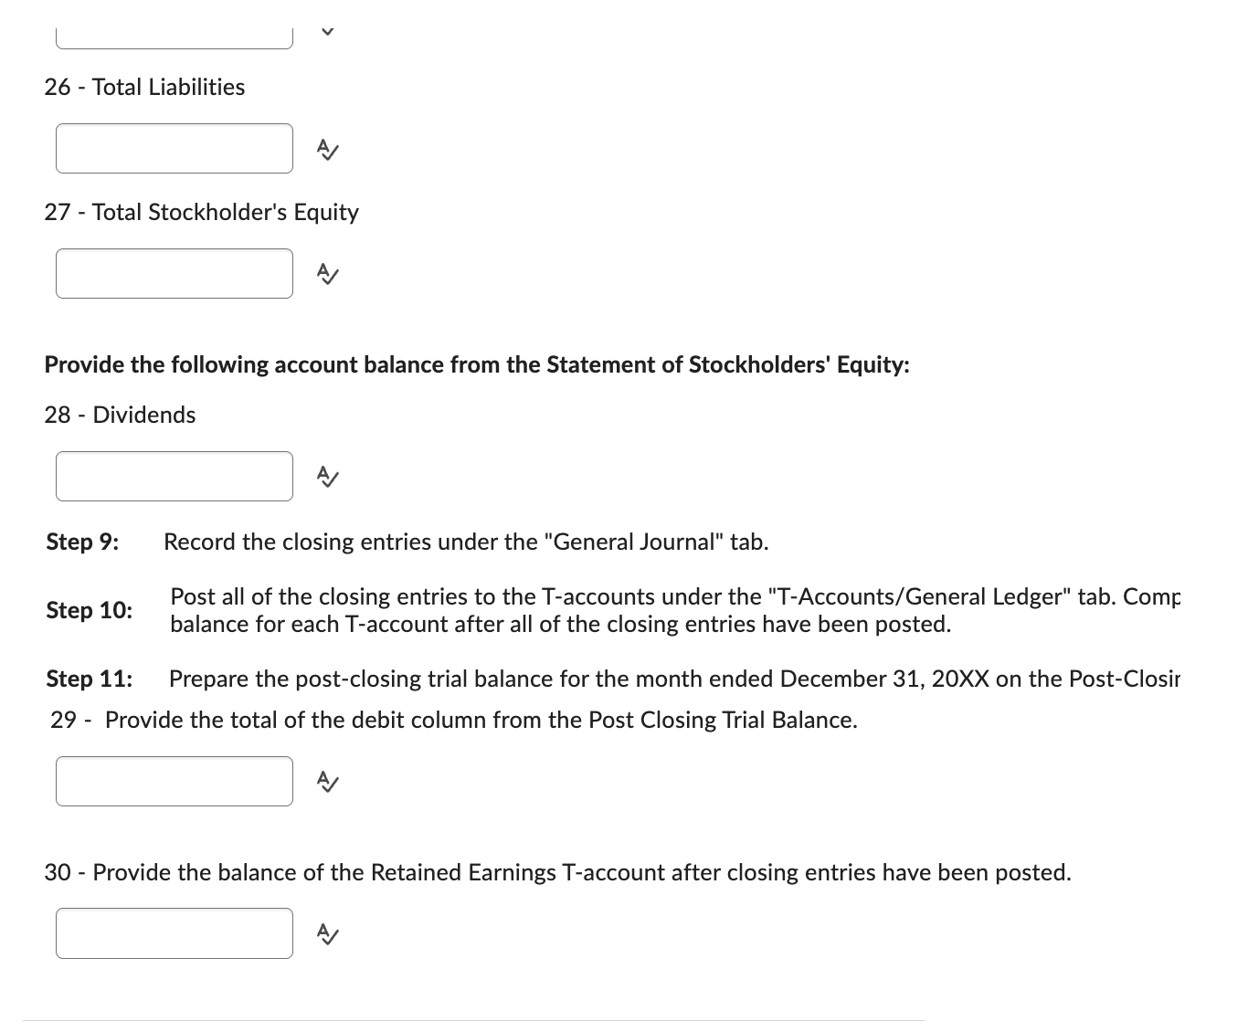Open spell check on the post-closing trial balance answer
1248x1032 pixels.
[326, 782]
